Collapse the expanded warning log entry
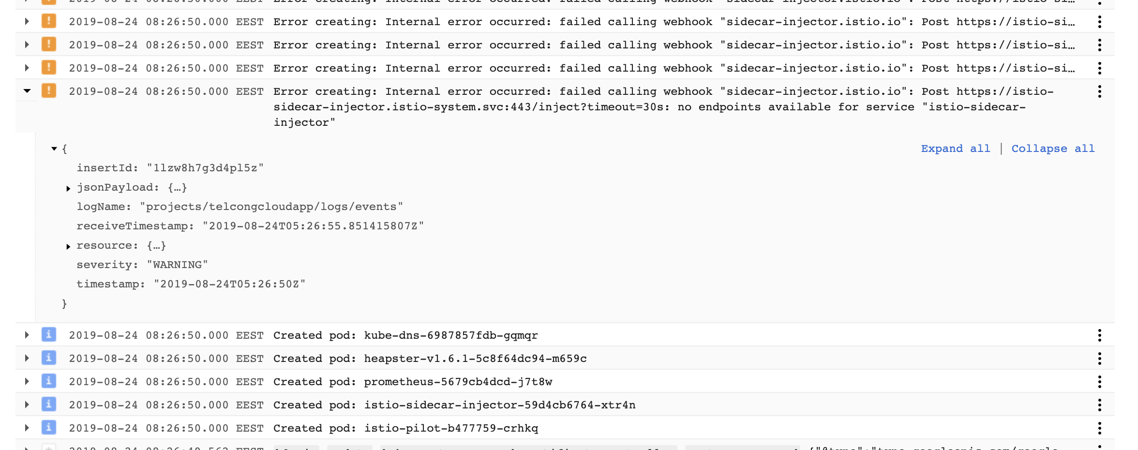The height and width of the screenshot is (450, 1138). [27, 90]
